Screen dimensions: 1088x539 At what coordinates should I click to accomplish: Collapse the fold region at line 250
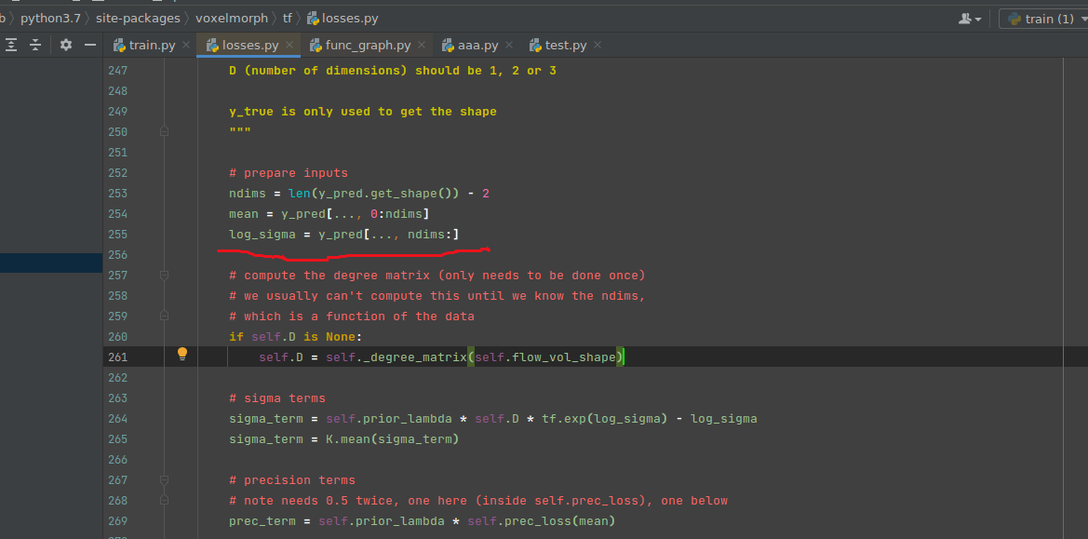[165, 131]
